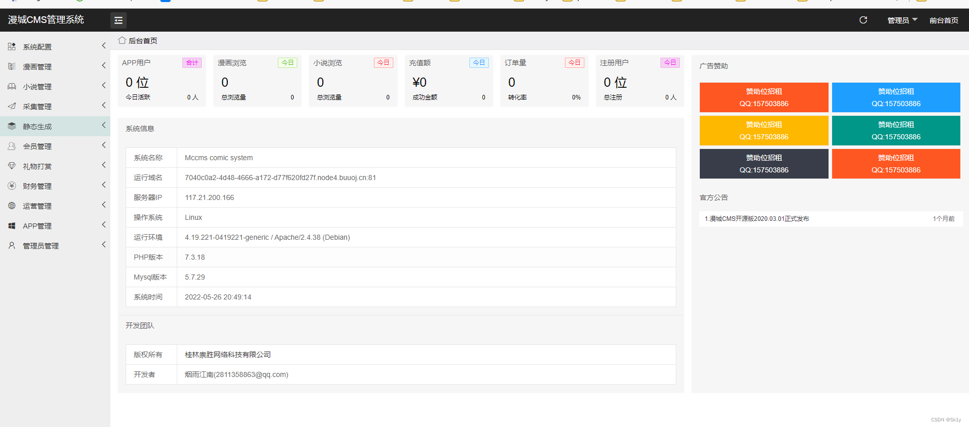Expand the 静态生成 chevron

click(104, 125)
